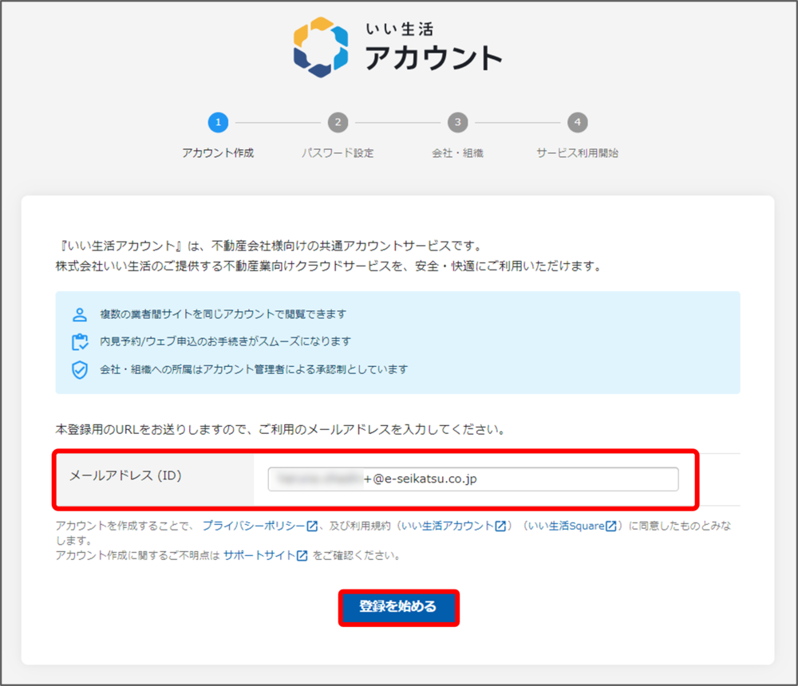Click the person icon beside 複数の業者間サイト
The image size is (798, 686).
point(79,314)
